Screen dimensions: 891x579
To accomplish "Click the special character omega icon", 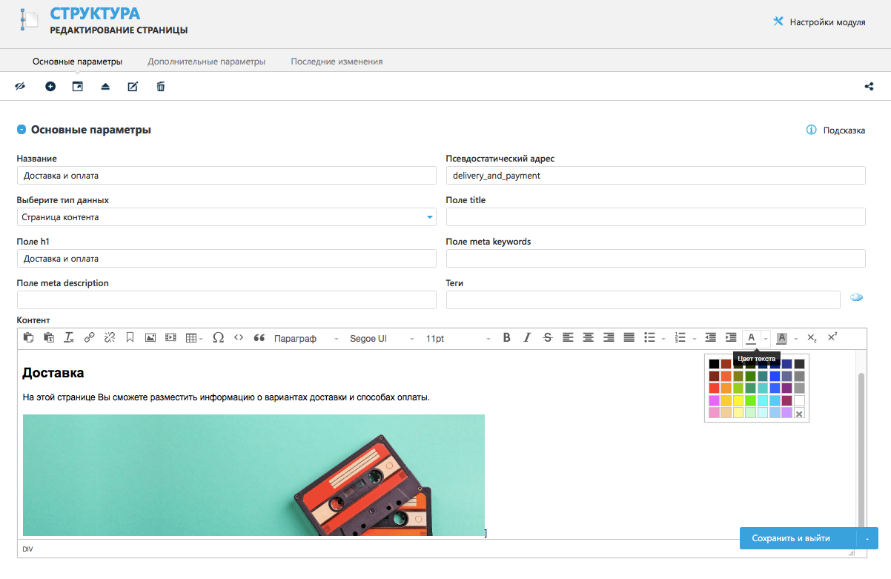I will point(218,338).
